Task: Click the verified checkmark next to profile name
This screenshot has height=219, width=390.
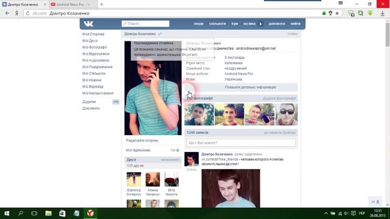Action: 160,34
